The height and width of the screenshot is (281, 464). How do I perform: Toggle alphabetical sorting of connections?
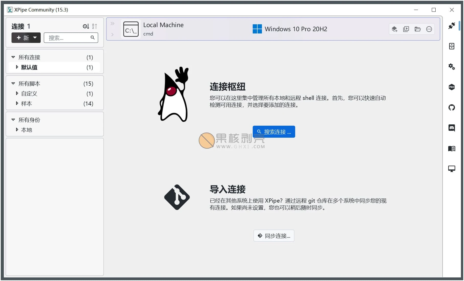click(94, 26)
